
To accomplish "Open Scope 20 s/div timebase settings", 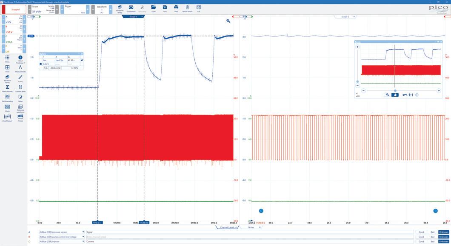I will (x=43, y=9).
